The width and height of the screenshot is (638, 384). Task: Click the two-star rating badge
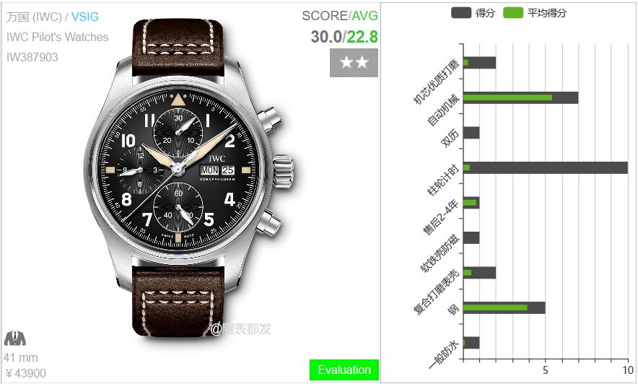click(354, 63)
